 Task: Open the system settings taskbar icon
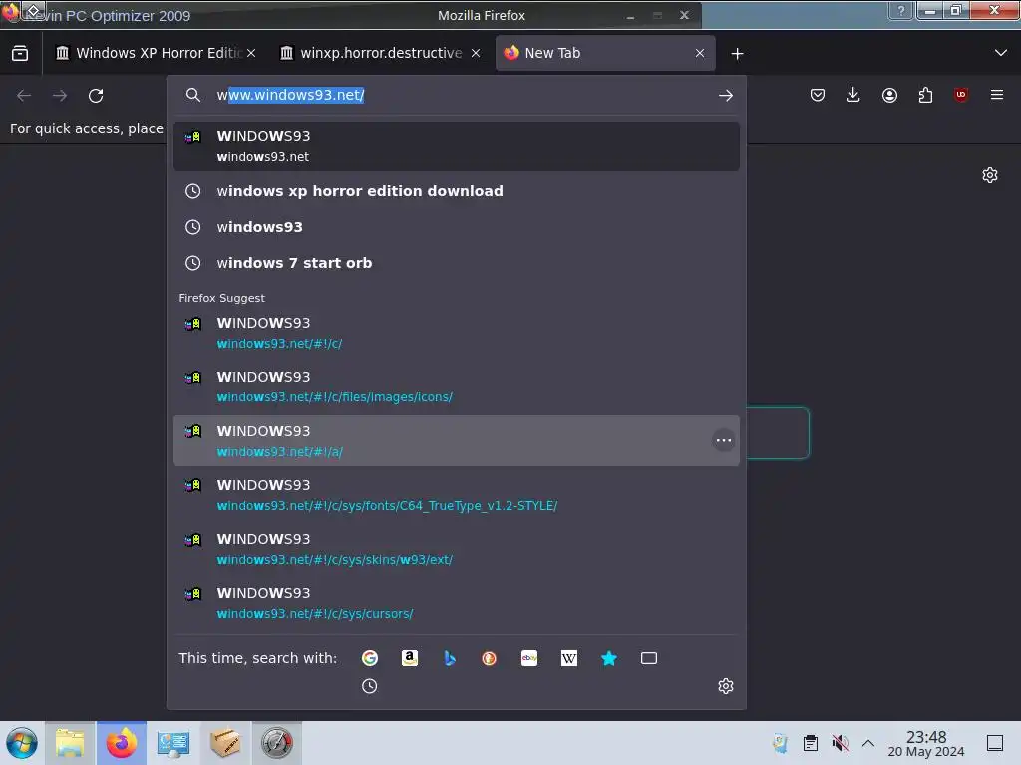173,743
